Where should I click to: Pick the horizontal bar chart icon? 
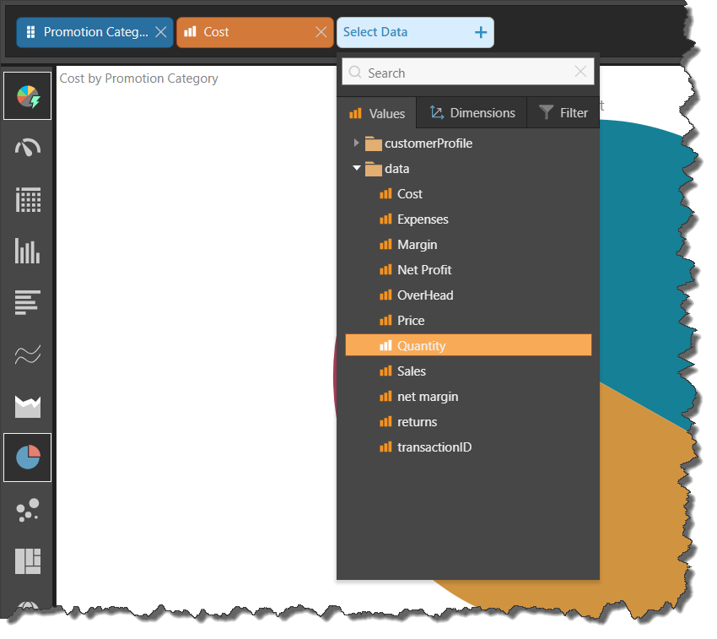pos(28,302)
